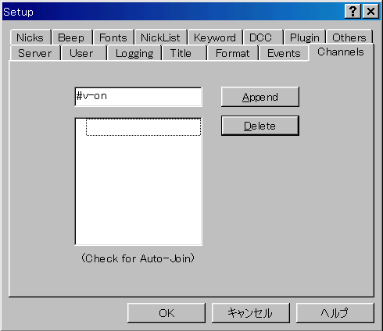Viewport: 383px width, 331px height.
Task: Select the Title tab
Action: click(x=184, y=53)
